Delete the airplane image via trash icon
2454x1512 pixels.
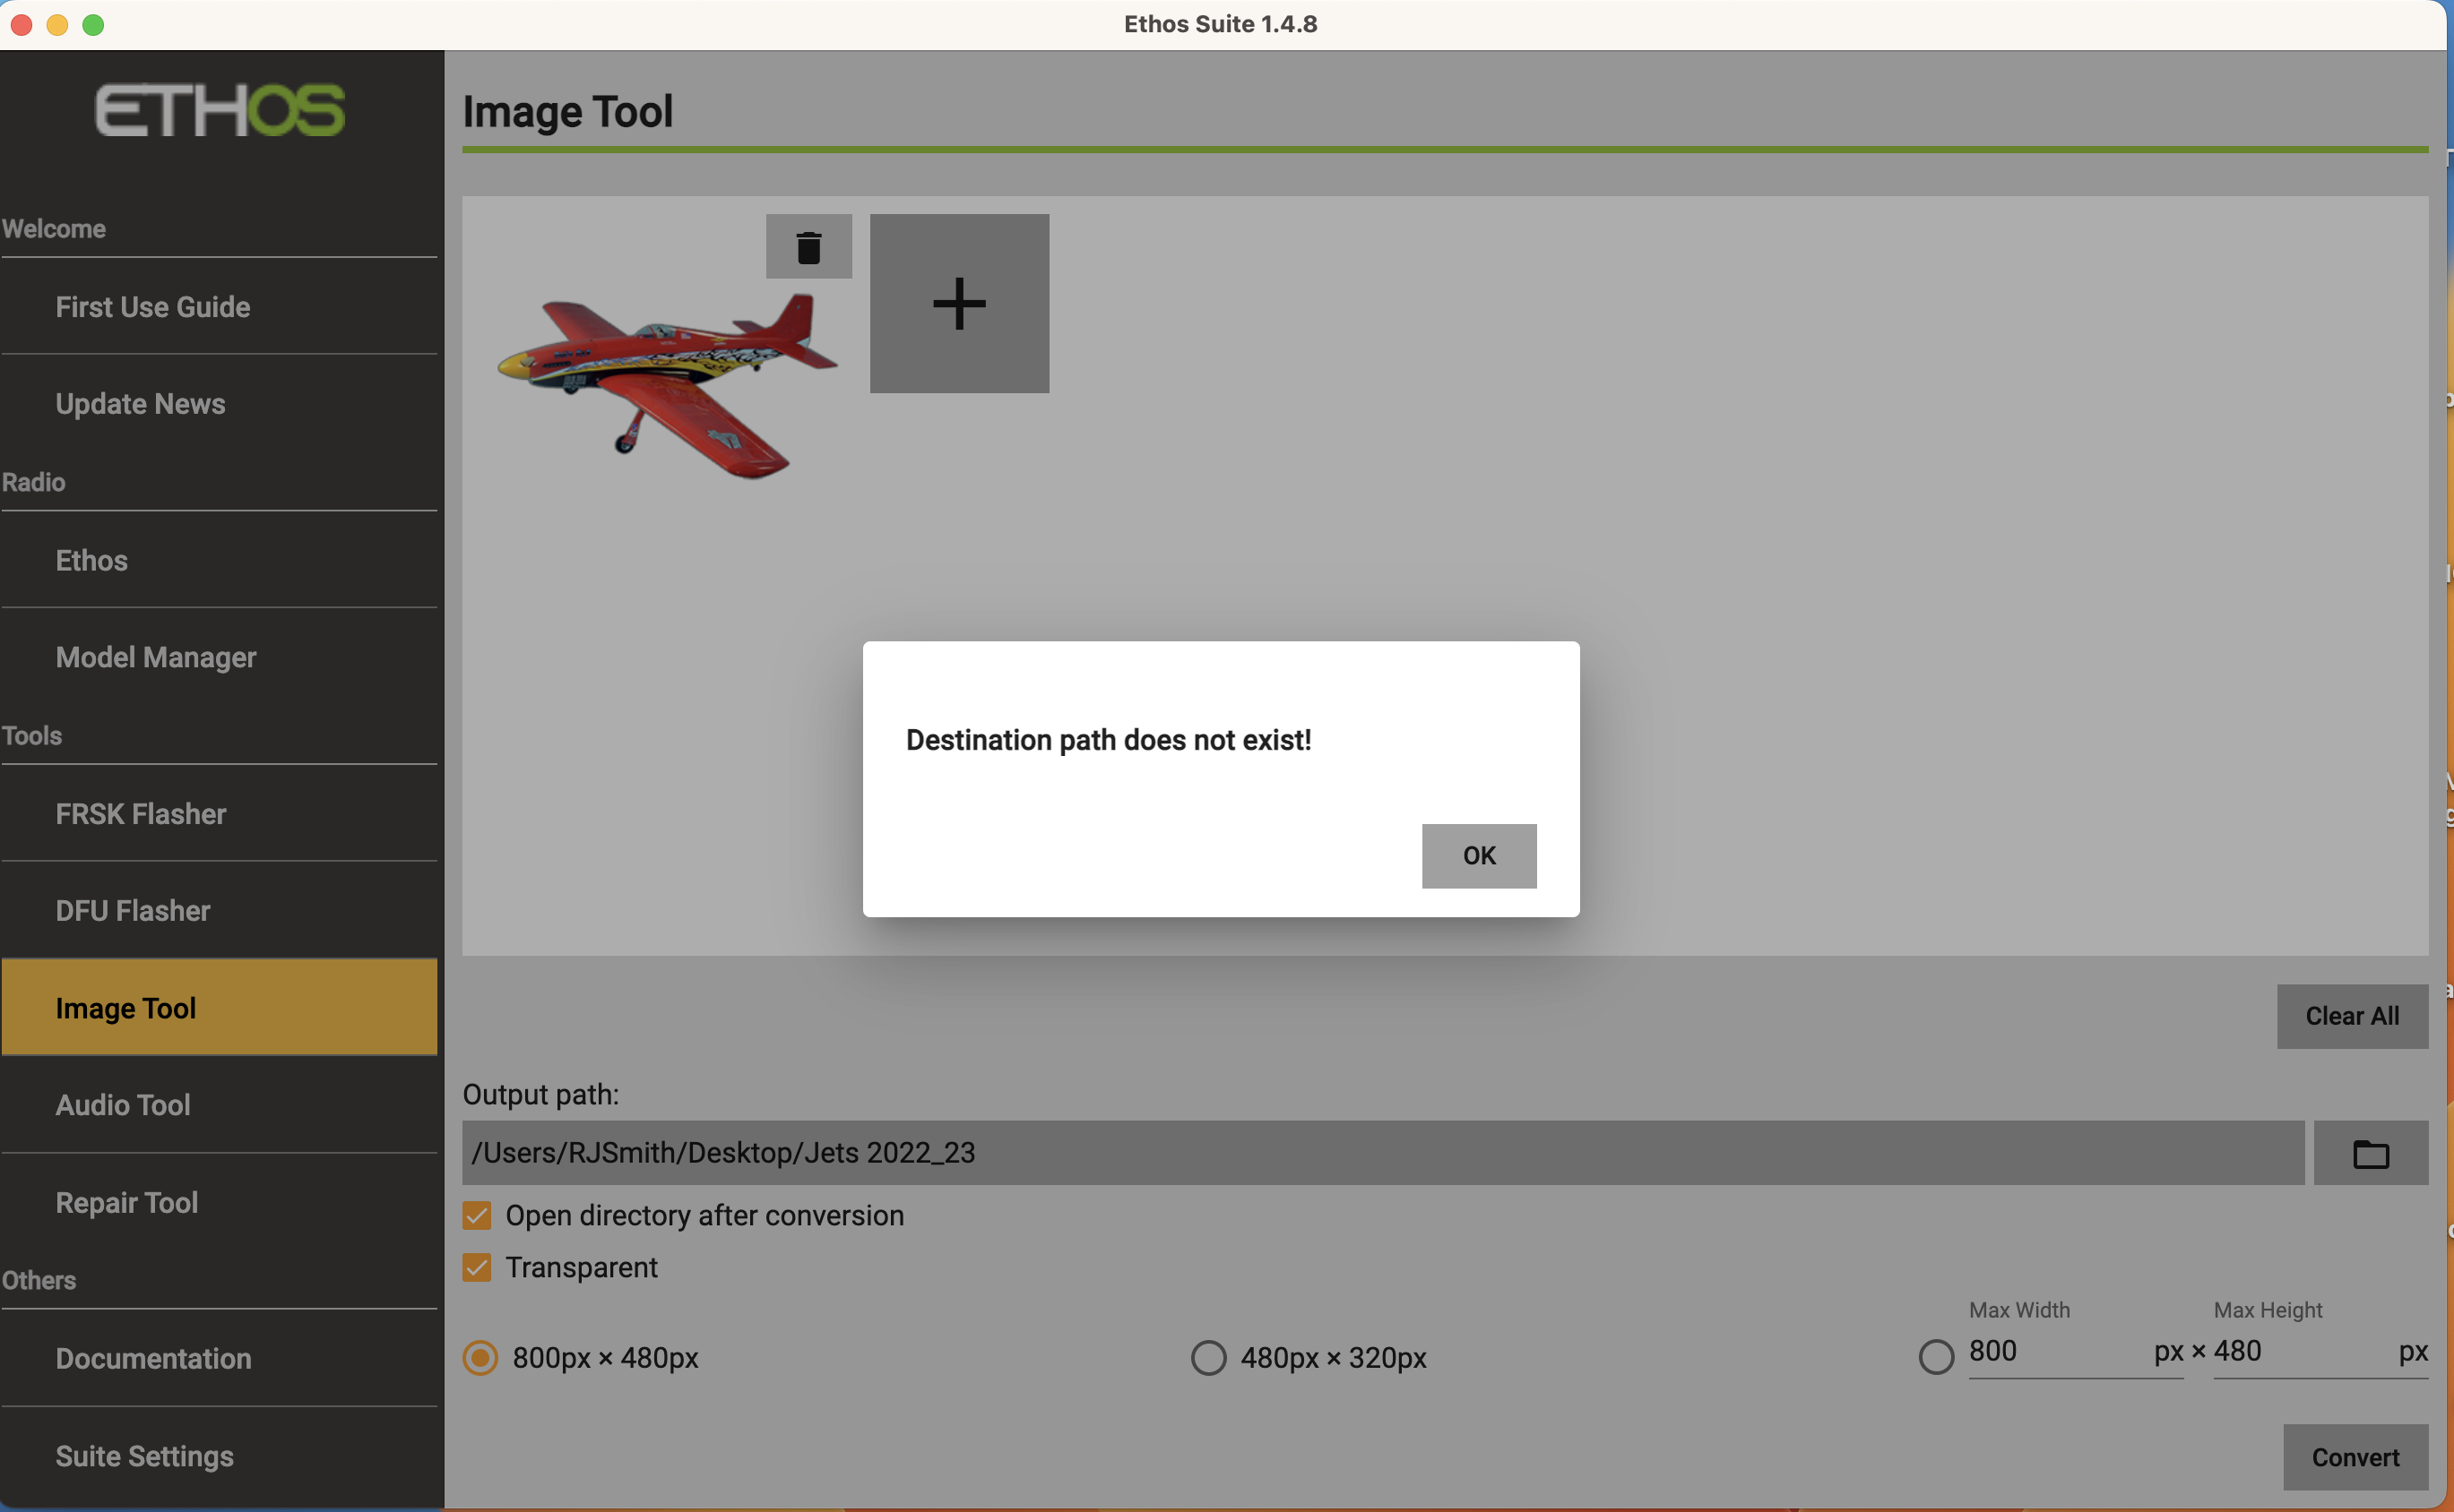(808, 246)
